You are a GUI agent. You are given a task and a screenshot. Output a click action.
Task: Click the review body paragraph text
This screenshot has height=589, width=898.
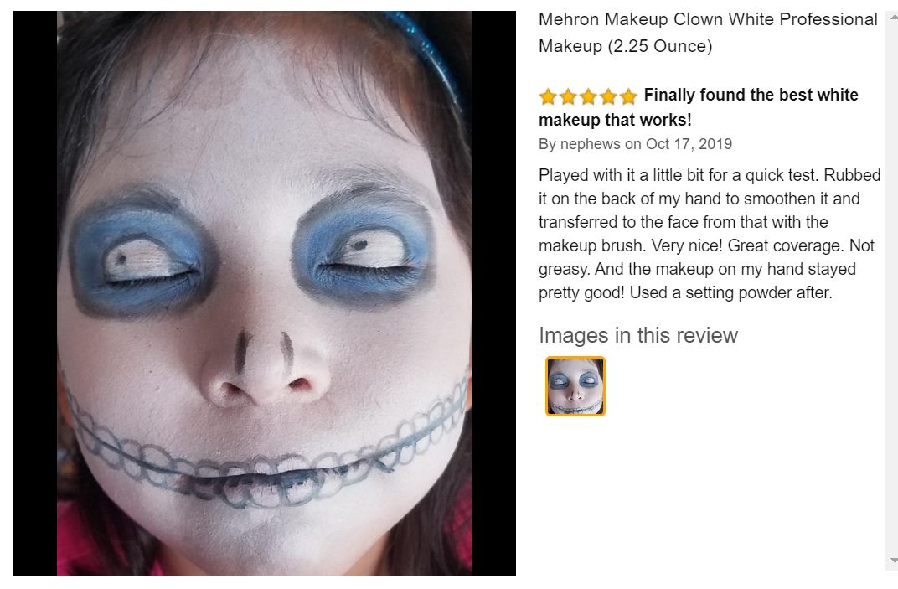(709, 234)
